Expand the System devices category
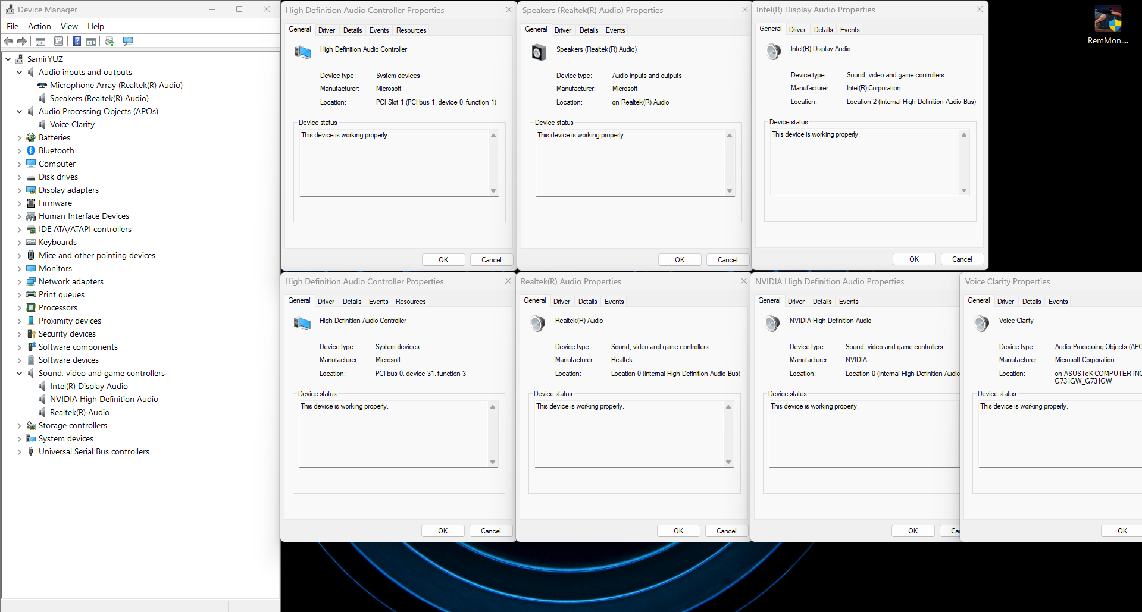The height and width of the screenshot is (612, 1142). (19, 438)
